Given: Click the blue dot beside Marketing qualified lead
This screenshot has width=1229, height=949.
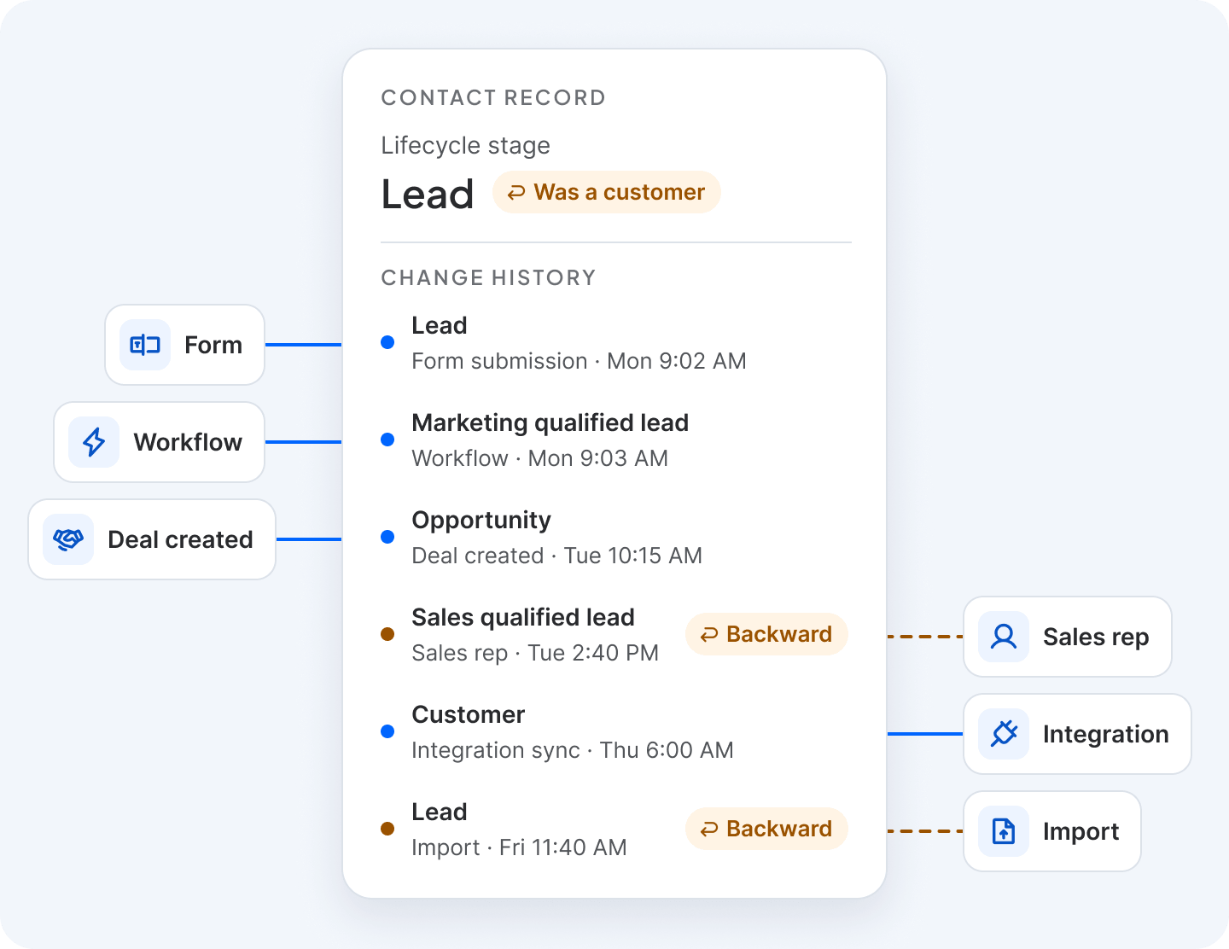Looking at the screenshot, I should click(387, 440).
